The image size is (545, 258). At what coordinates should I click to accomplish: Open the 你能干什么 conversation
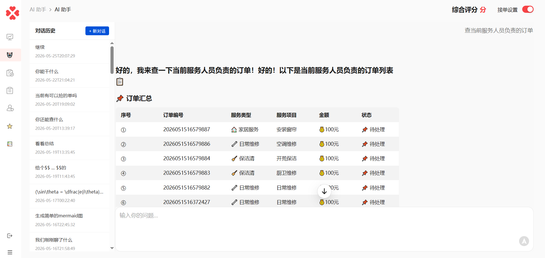69,76
